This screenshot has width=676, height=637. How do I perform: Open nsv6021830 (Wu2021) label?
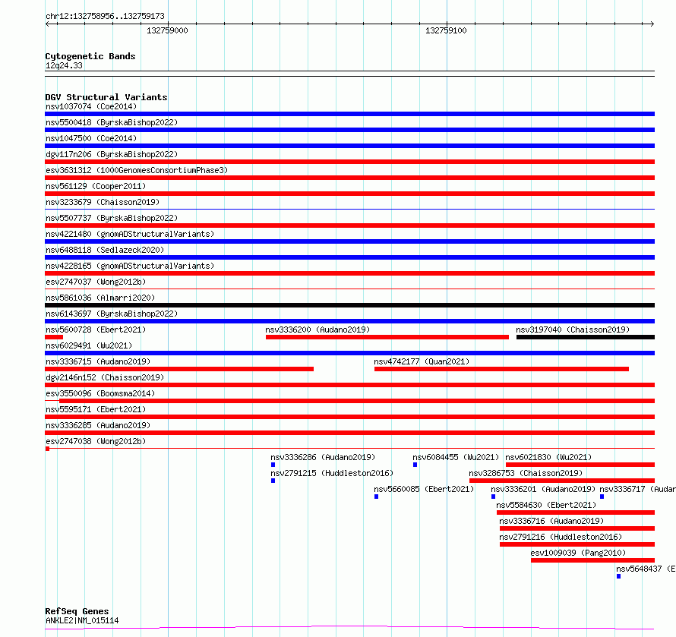(548, 457)
